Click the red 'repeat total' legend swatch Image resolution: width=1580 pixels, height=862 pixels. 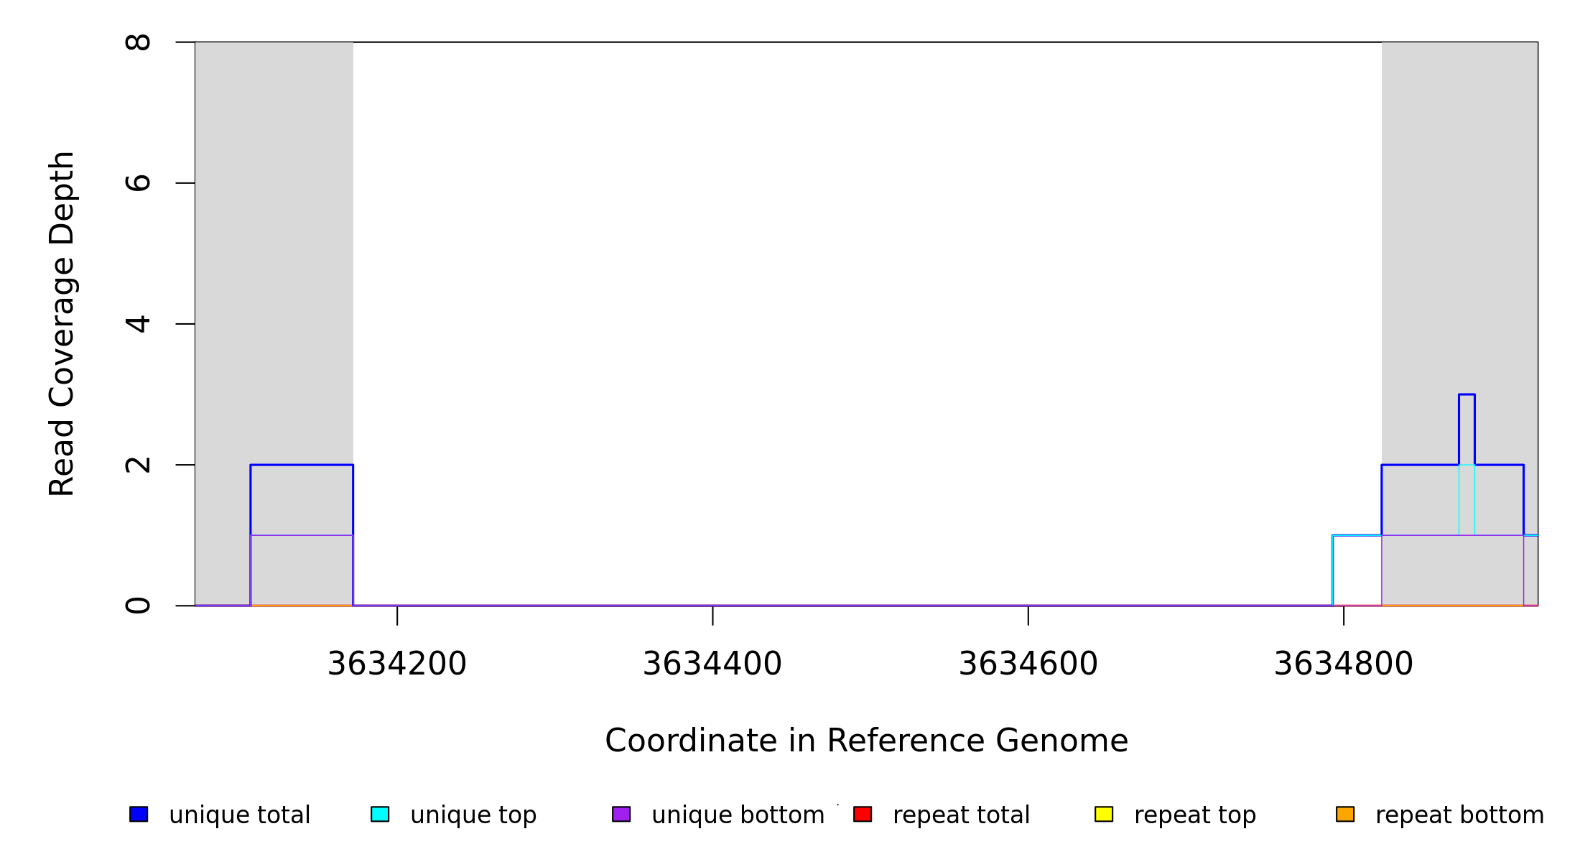(863, 814)
